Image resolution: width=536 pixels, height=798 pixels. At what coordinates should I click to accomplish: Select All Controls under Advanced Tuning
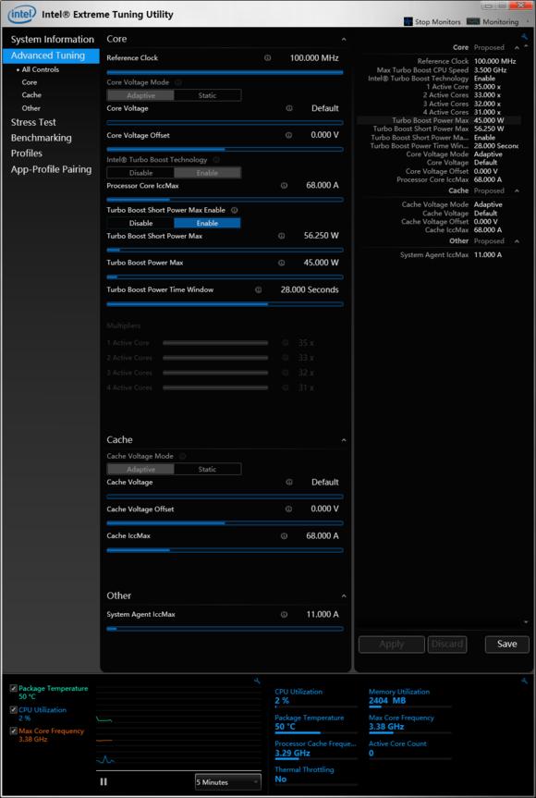40,69
